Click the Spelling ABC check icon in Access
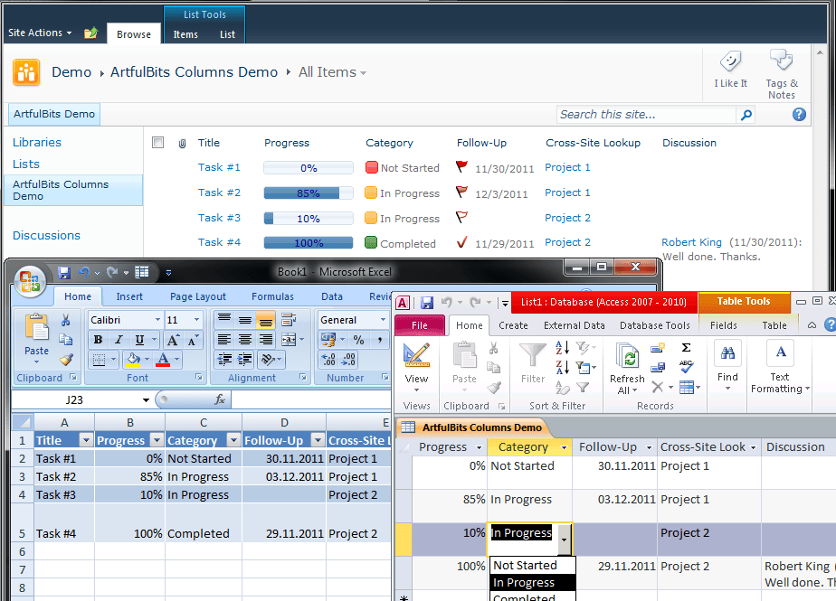The width and height of the screenshot is (836, 601). point(686,367)
